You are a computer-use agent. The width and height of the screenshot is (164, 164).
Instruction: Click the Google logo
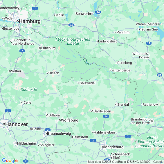click(x=10, y=161)
